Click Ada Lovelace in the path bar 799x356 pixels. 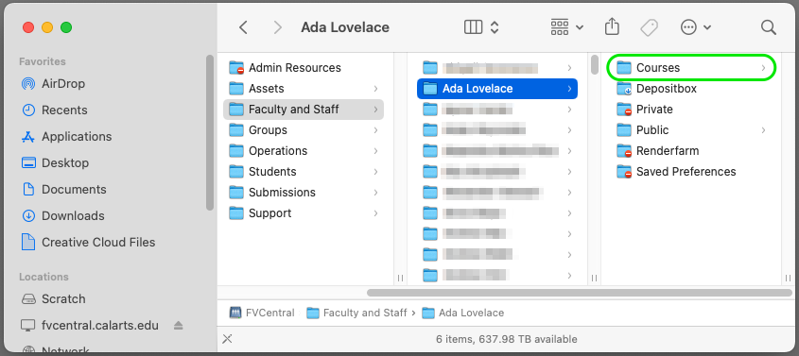(462, 313)
